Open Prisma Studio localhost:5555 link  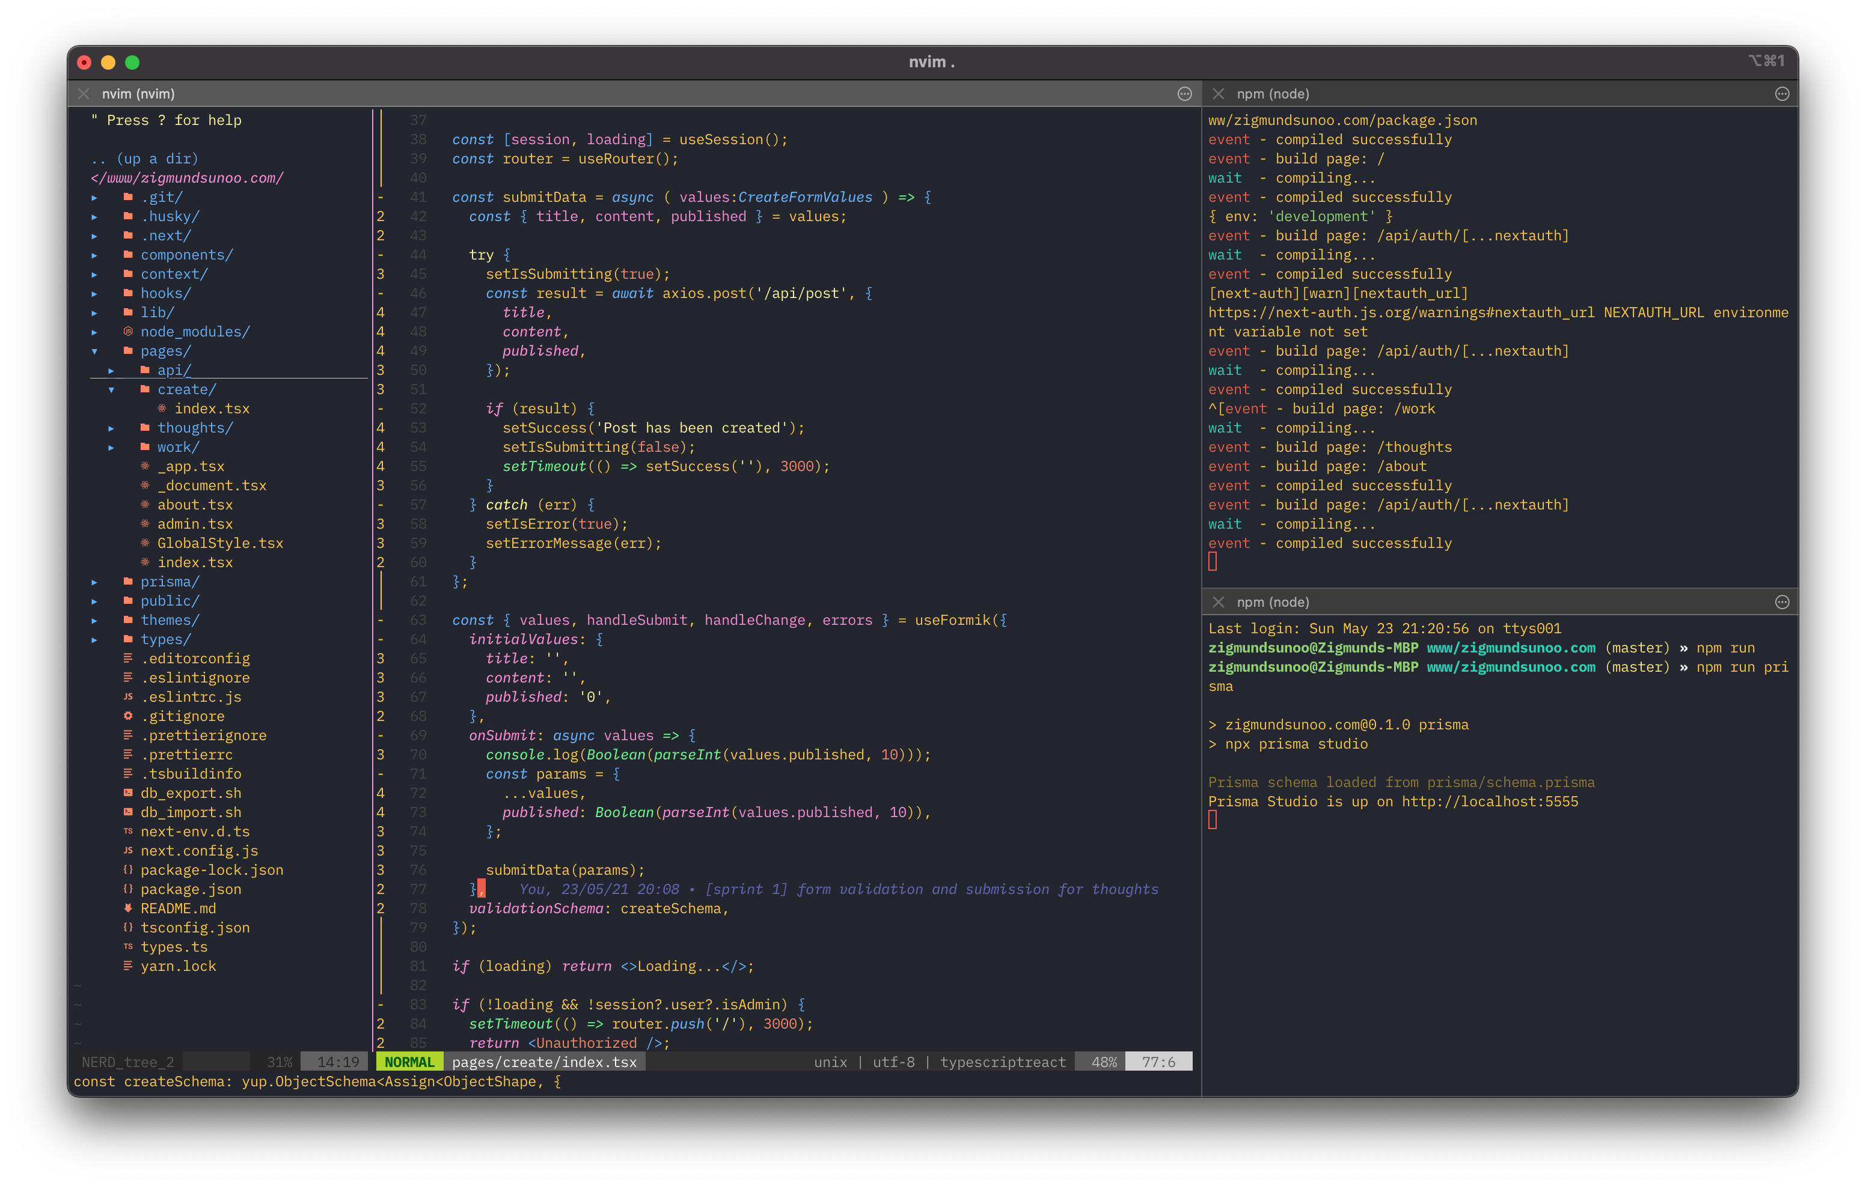[1490, 801]
